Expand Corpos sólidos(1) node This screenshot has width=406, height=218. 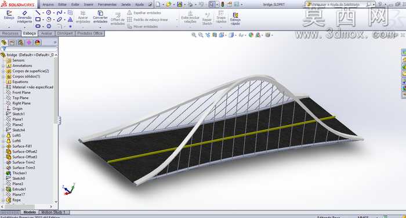3,77
